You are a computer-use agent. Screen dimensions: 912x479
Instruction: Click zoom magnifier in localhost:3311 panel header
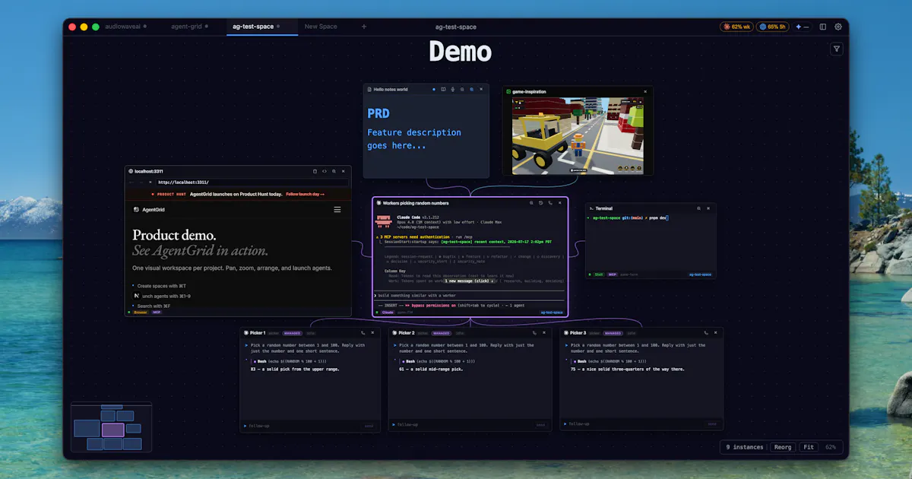pos(334,171)
